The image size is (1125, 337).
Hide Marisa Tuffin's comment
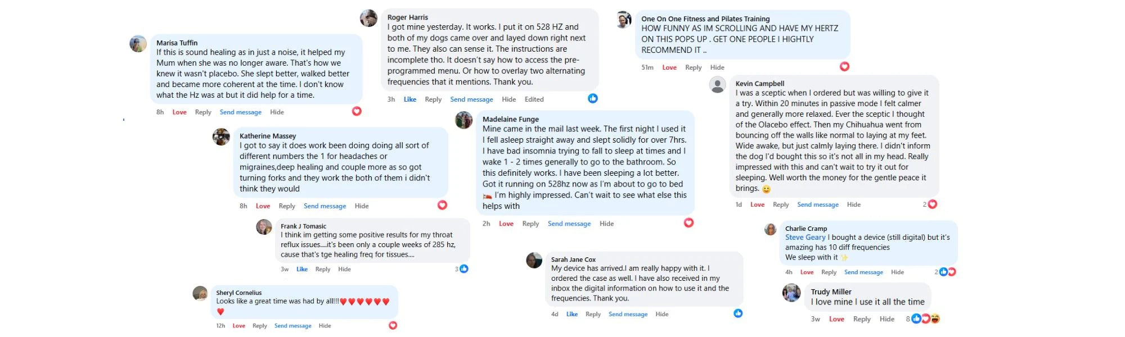click(277, 112)
